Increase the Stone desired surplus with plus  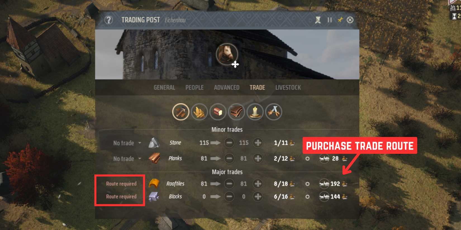258,143
